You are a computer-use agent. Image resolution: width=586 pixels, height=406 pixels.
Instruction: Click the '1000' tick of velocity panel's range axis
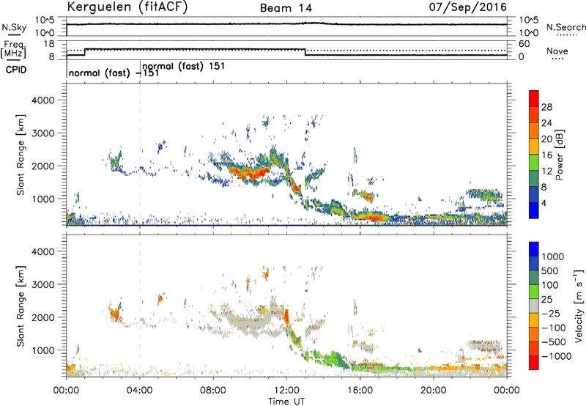pyautogui.click(x=42, y=350)
